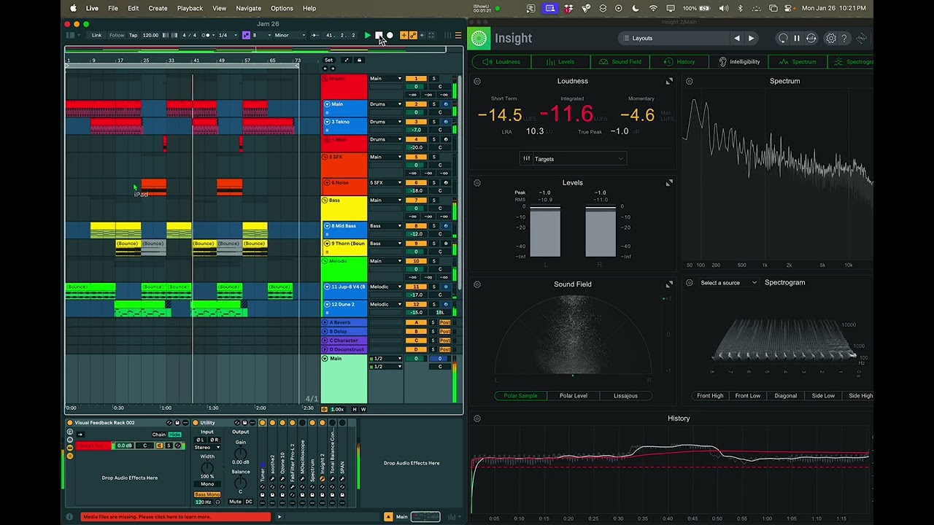Open the Targets dropdown in Loudness
This screenshot has height=525, width=934.
pos(573,159)
